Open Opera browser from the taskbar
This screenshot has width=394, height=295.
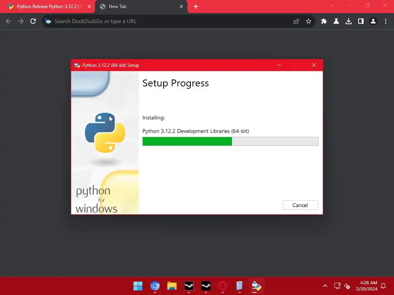(223, 286)
